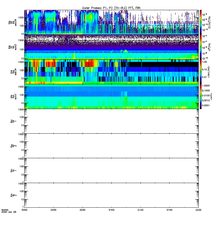Select the thb fbk scm1 panel label
This screenshot has height=226, width=212.
click(14, 96)
